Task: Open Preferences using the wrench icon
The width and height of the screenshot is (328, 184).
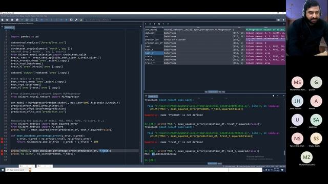Action: (76, 20)
